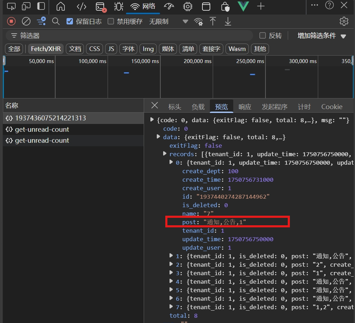Sort by the 名称 column header
Image resolution: width=355 pixels, height=323 pixels.
[73, 105]
